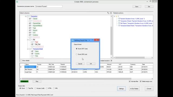Click the column icon next to PaymentDate

(32, 23)
